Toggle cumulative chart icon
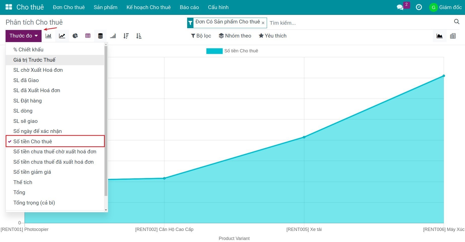Image resolution: width=465 pixels, height=242 pixels. pyautogui.click(x=113, y=36)
